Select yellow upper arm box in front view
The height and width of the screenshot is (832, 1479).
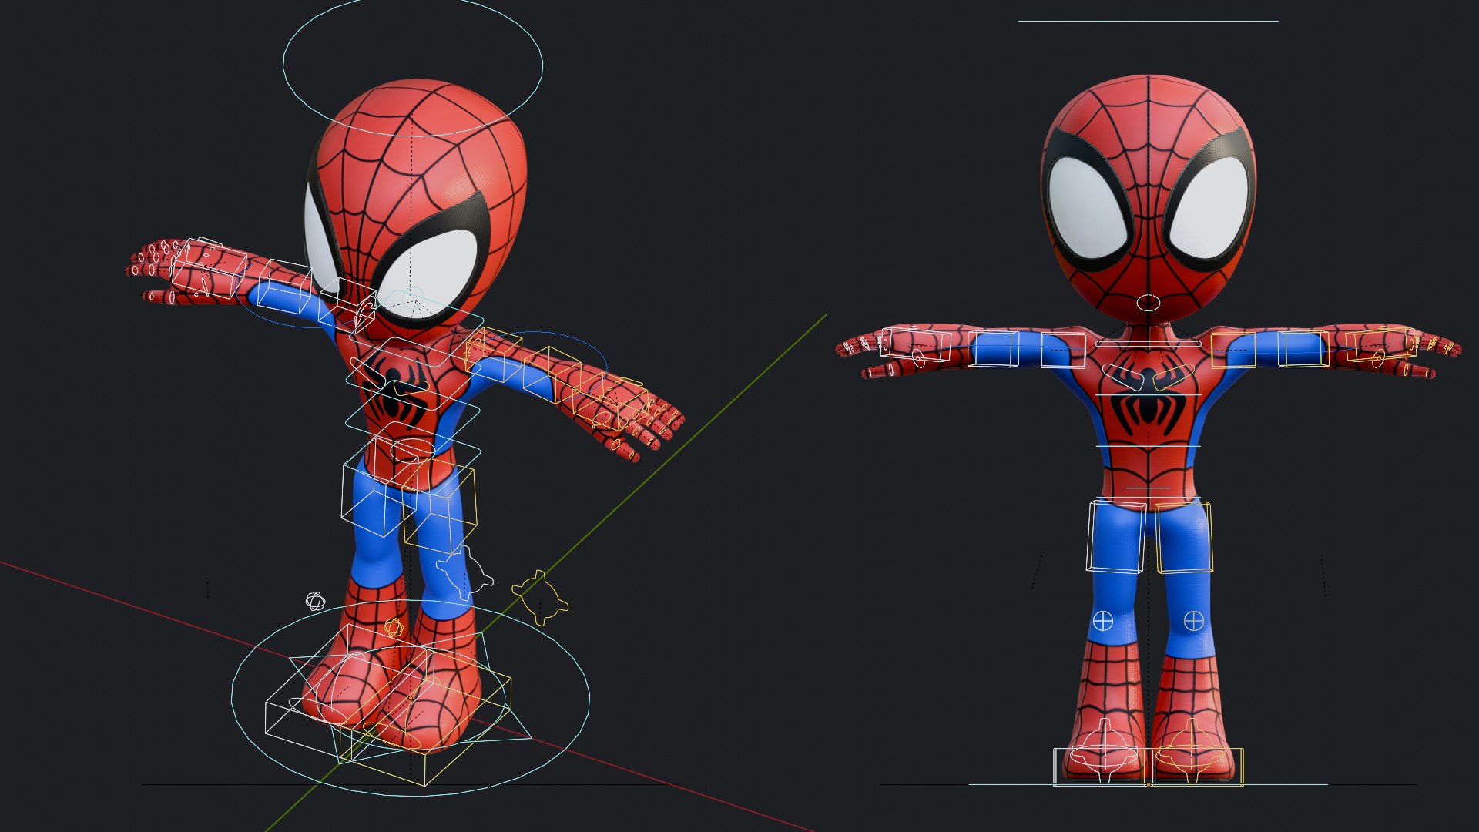[1233, 350]
